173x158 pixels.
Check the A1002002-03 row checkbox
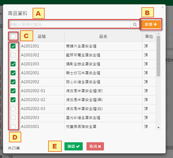13,109
